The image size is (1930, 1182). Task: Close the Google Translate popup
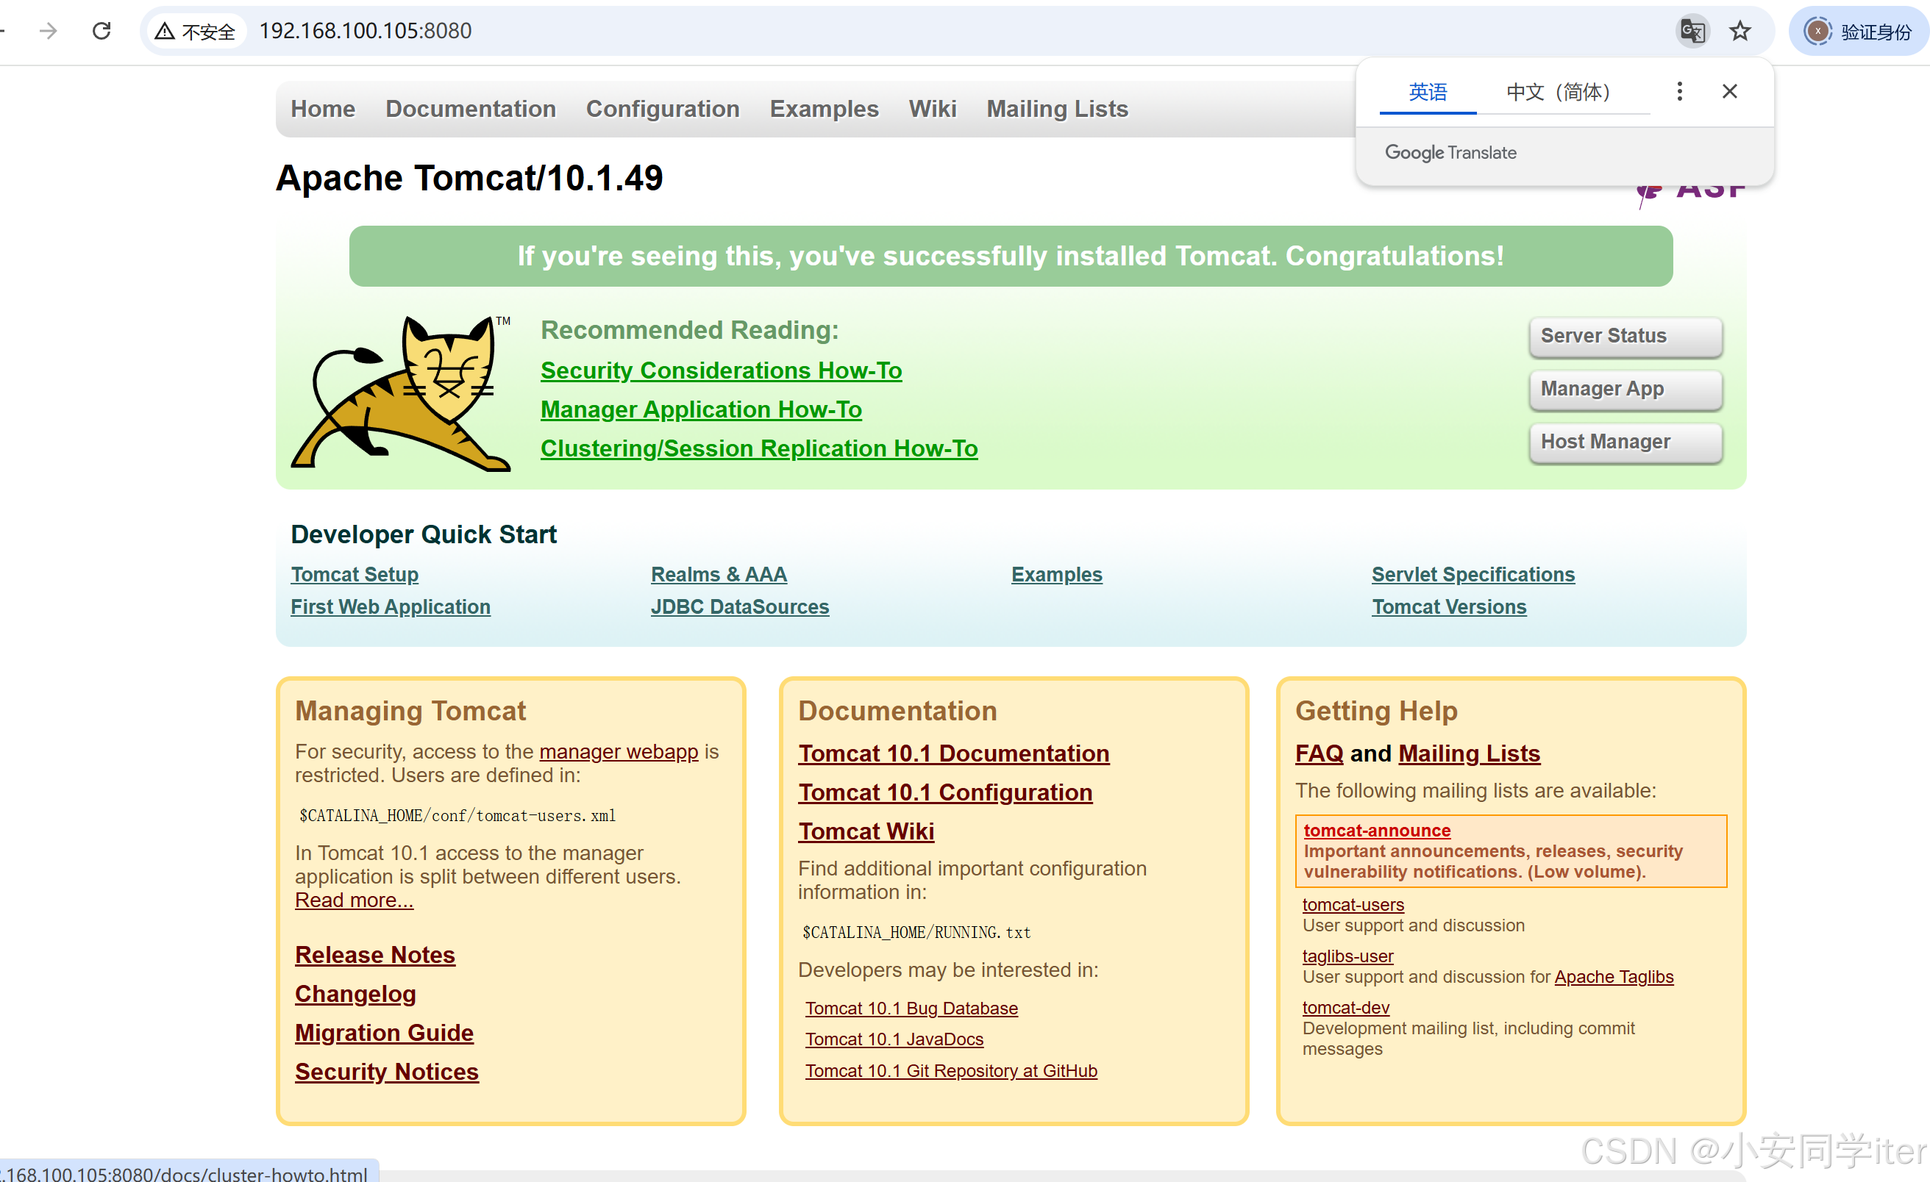(1729, 92)
